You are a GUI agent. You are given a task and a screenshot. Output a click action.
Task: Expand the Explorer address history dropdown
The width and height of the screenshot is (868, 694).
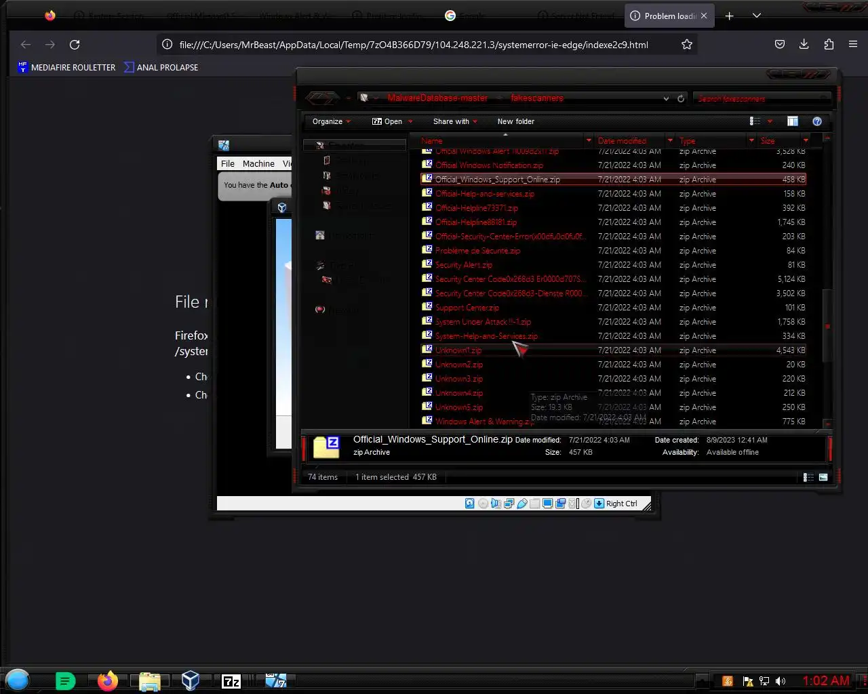[x=666, y=98]
